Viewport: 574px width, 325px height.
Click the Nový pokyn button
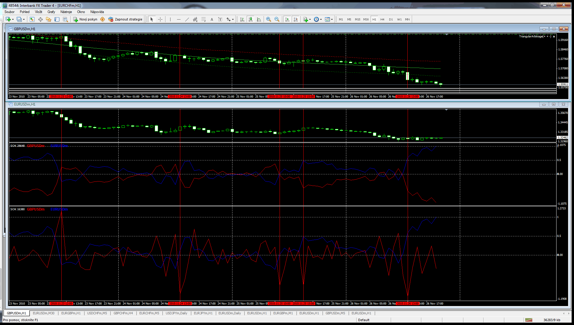pos(85,19)
